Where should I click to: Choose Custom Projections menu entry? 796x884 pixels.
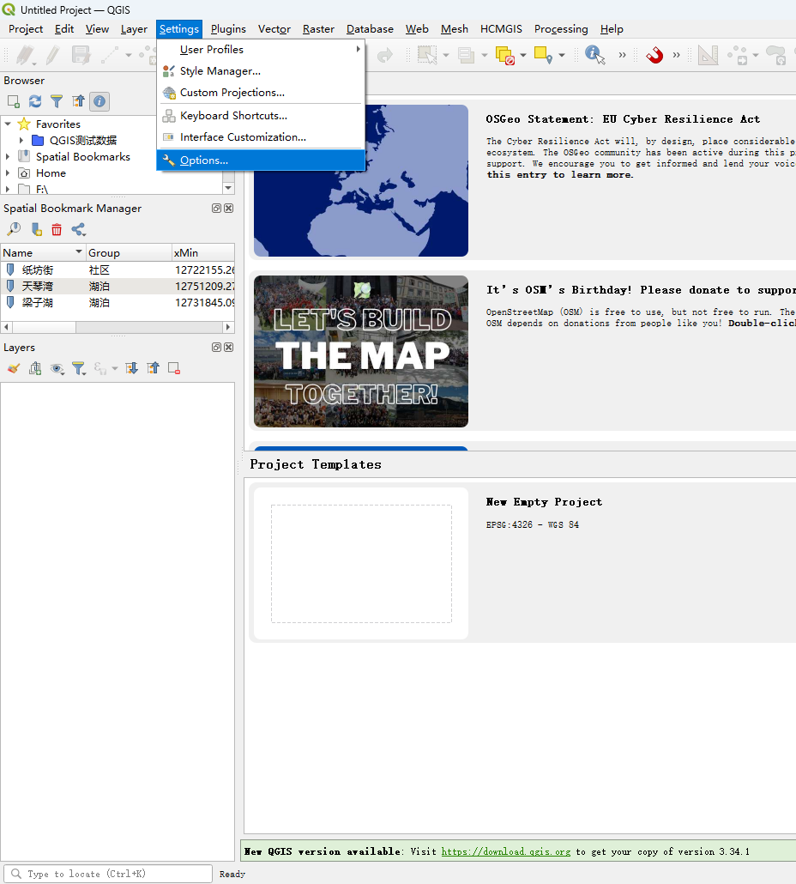click(x=261, y=93)
